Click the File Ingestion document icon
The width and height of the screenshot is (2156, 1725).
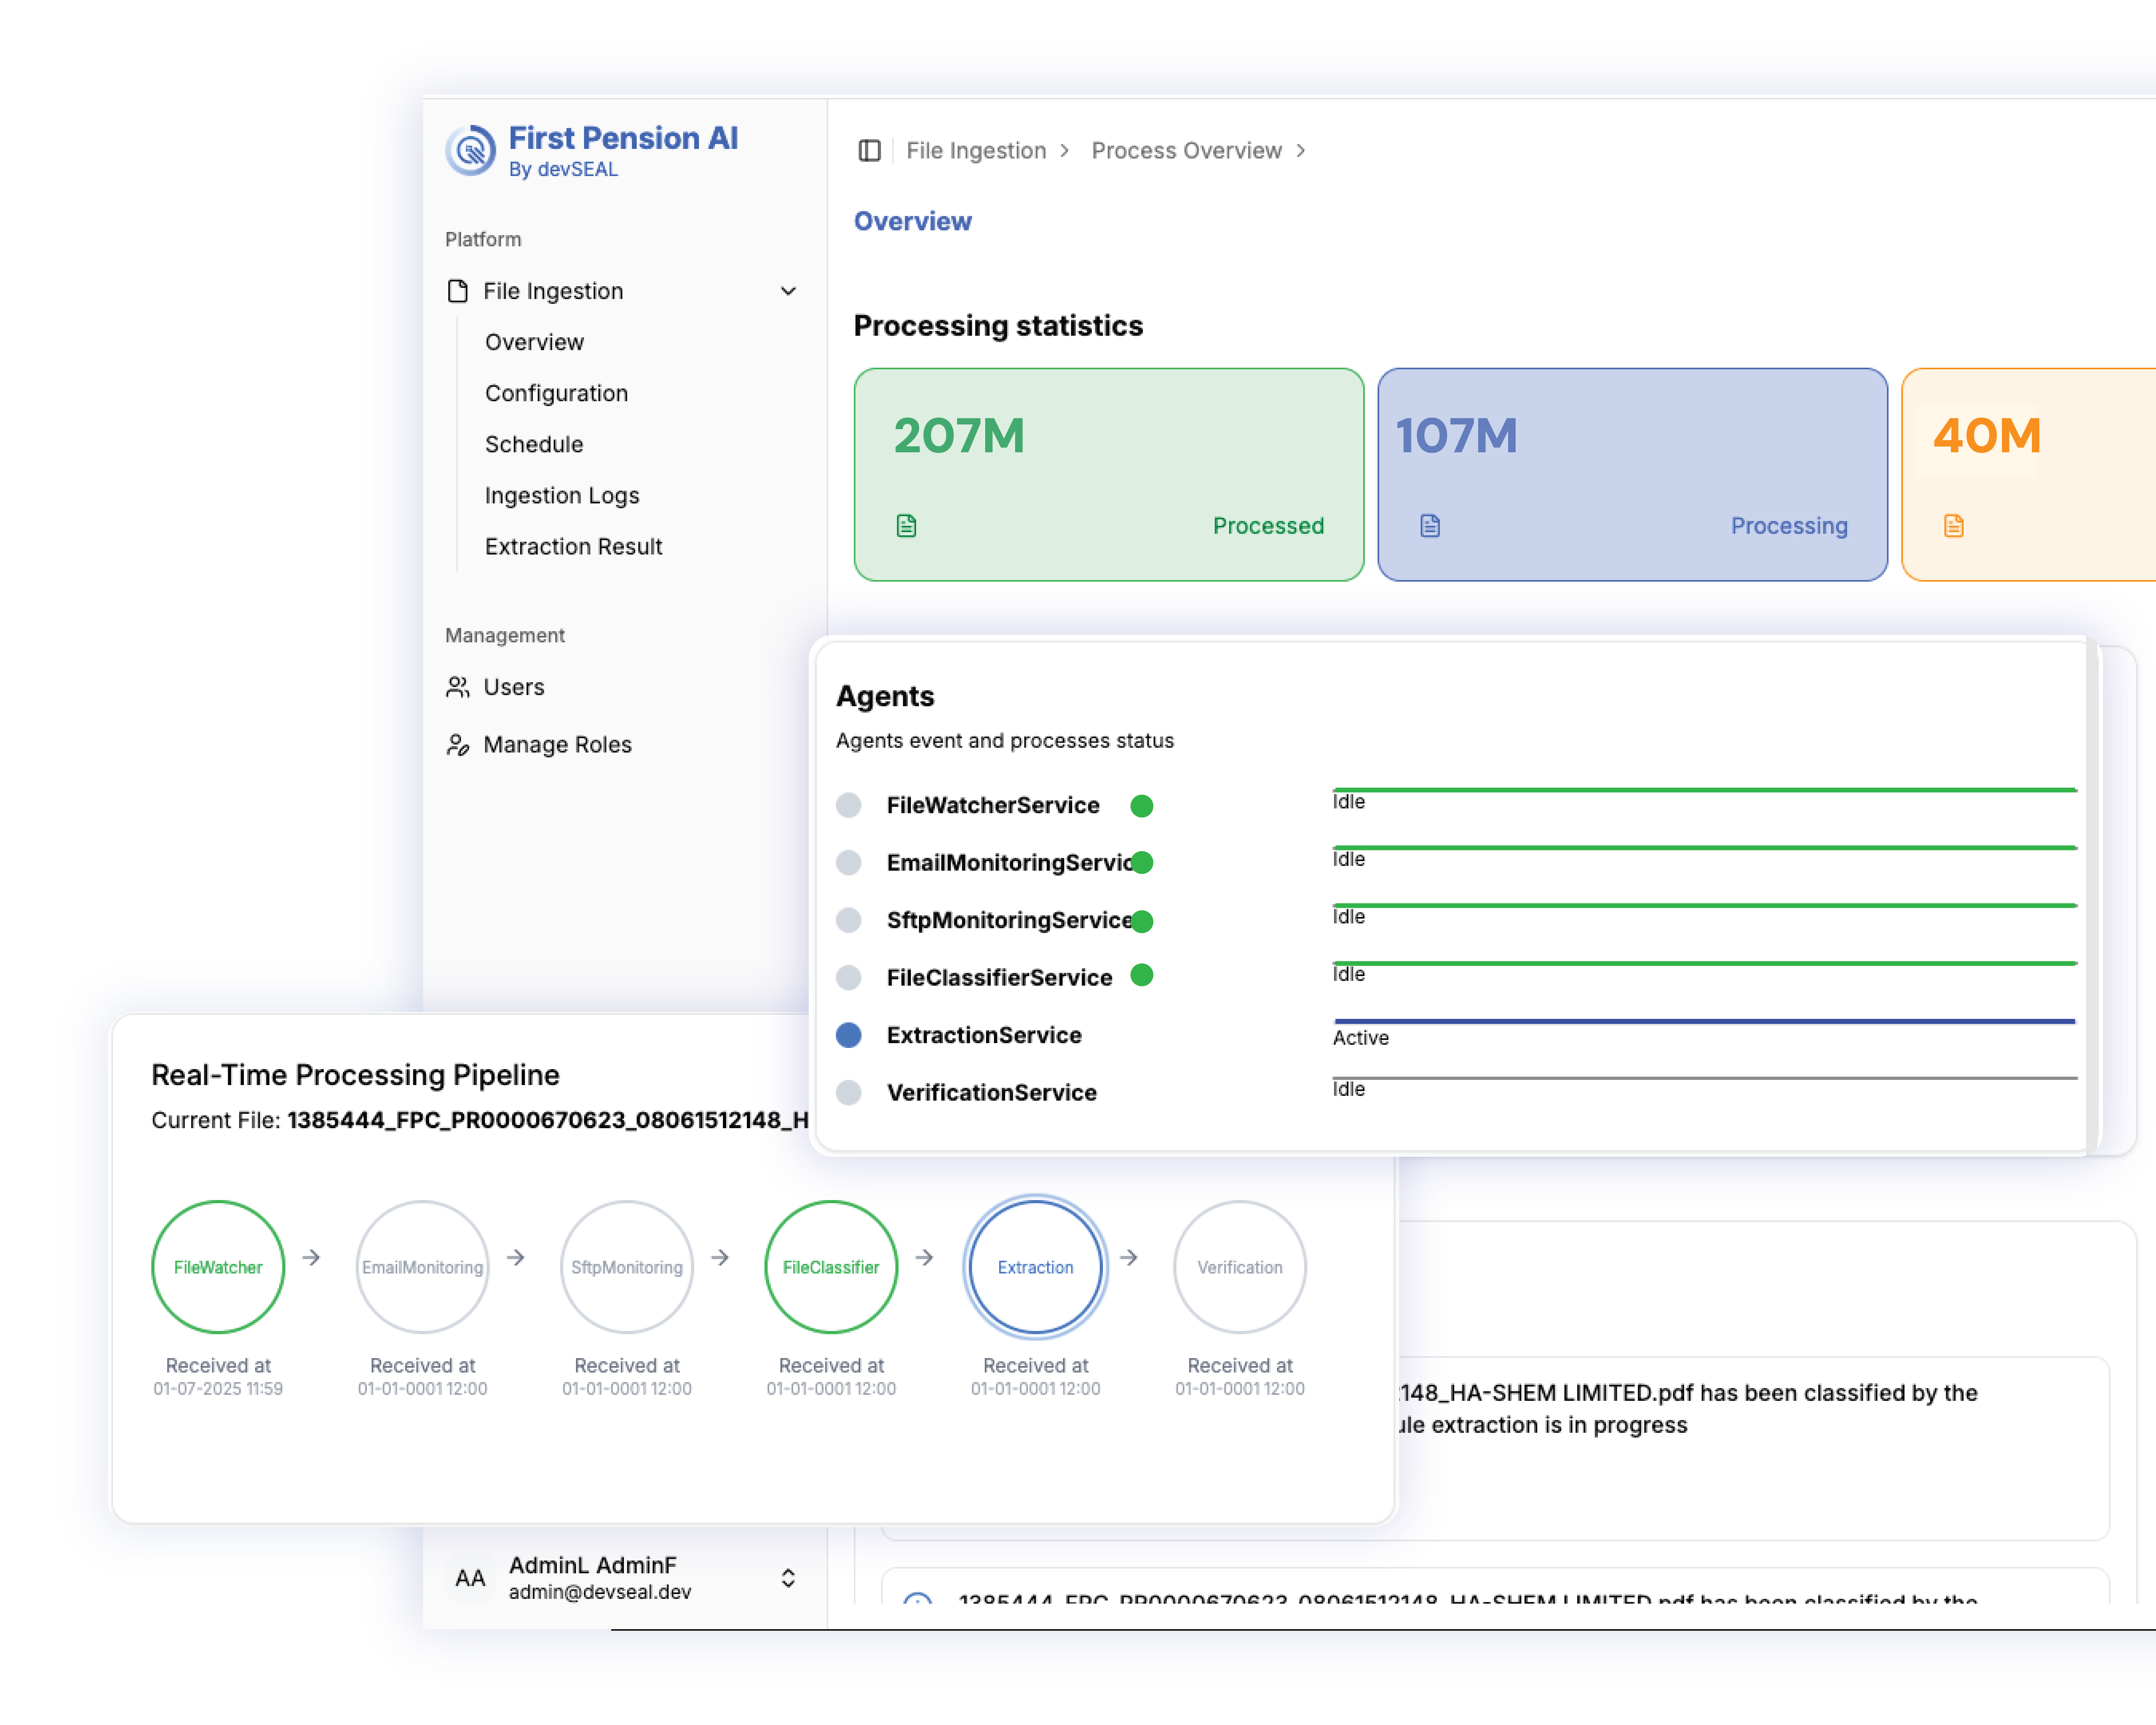coord(458,291)
